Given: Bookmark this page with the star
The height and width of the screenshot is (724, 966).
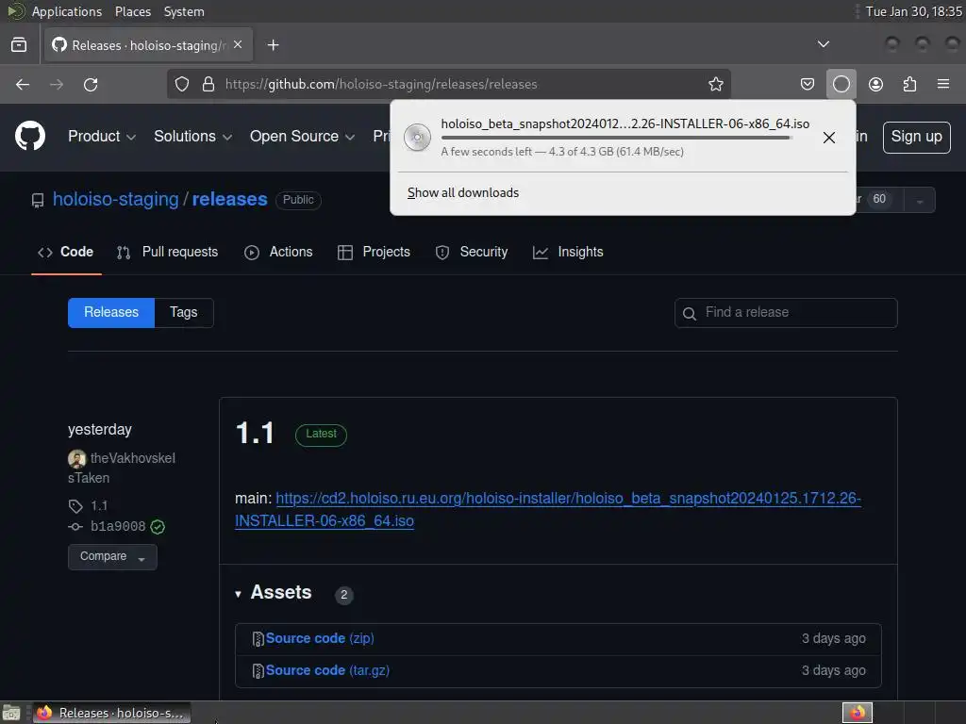Looking at the screenshot, I should click(x=715, y=84).
